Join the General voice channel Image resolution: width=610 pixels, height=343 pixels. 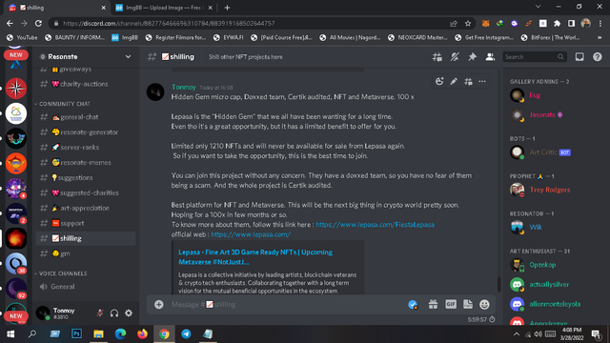point(86,287)
